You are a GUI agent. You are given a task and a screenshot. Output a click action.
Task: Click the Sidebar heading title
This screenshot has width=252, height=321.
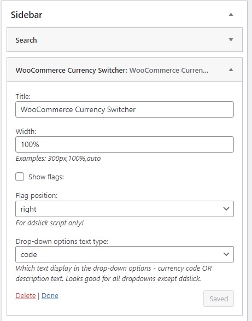(x=26, y=15)
